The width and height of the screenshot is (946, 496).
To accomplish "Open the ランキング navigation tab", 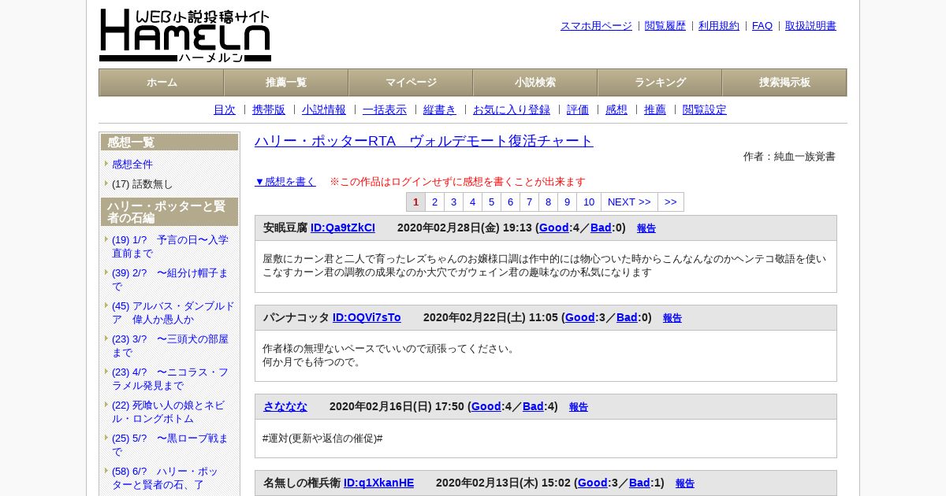I will [x=660, y=83].
